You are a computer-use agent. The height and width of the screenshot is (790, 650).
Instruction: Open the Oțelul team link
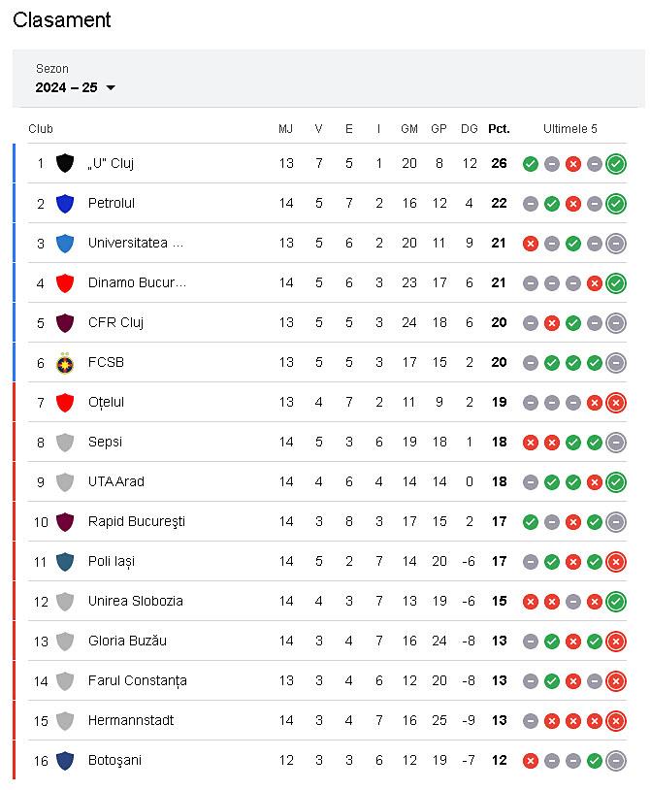click(x=106, y=402)
